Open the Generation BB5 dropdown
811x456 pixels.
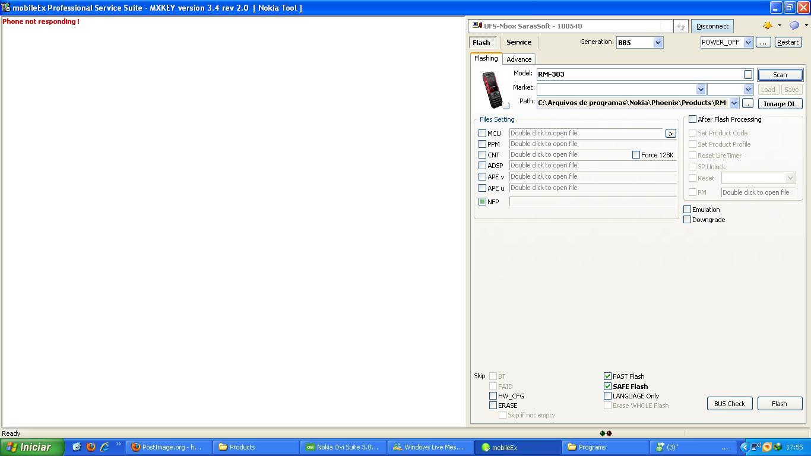click(x=657, y=43)
